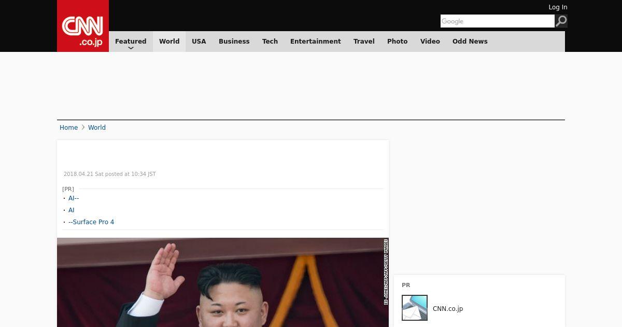622x327 pixels.
Task: Open the '--Surface Pro 4' PR link
Action: [91, 222]
